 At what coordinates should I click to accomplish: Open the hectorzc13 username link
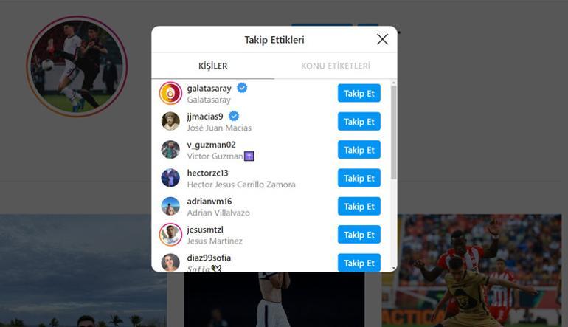pyautogui.click(x=207, y=173)
